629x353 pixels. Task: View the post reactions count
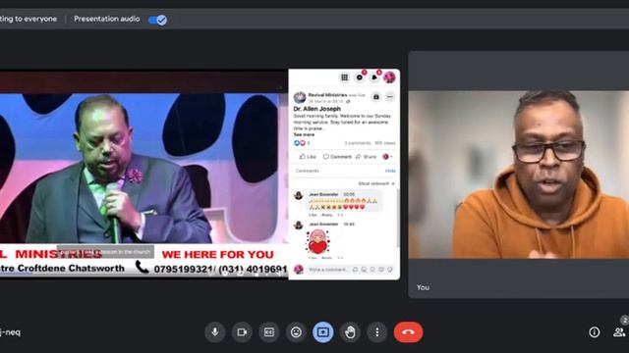pyautogui.click(x=302, y=143)
